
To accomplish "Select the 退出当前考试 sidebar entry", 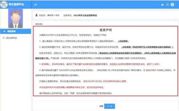I will pos(11,38).
